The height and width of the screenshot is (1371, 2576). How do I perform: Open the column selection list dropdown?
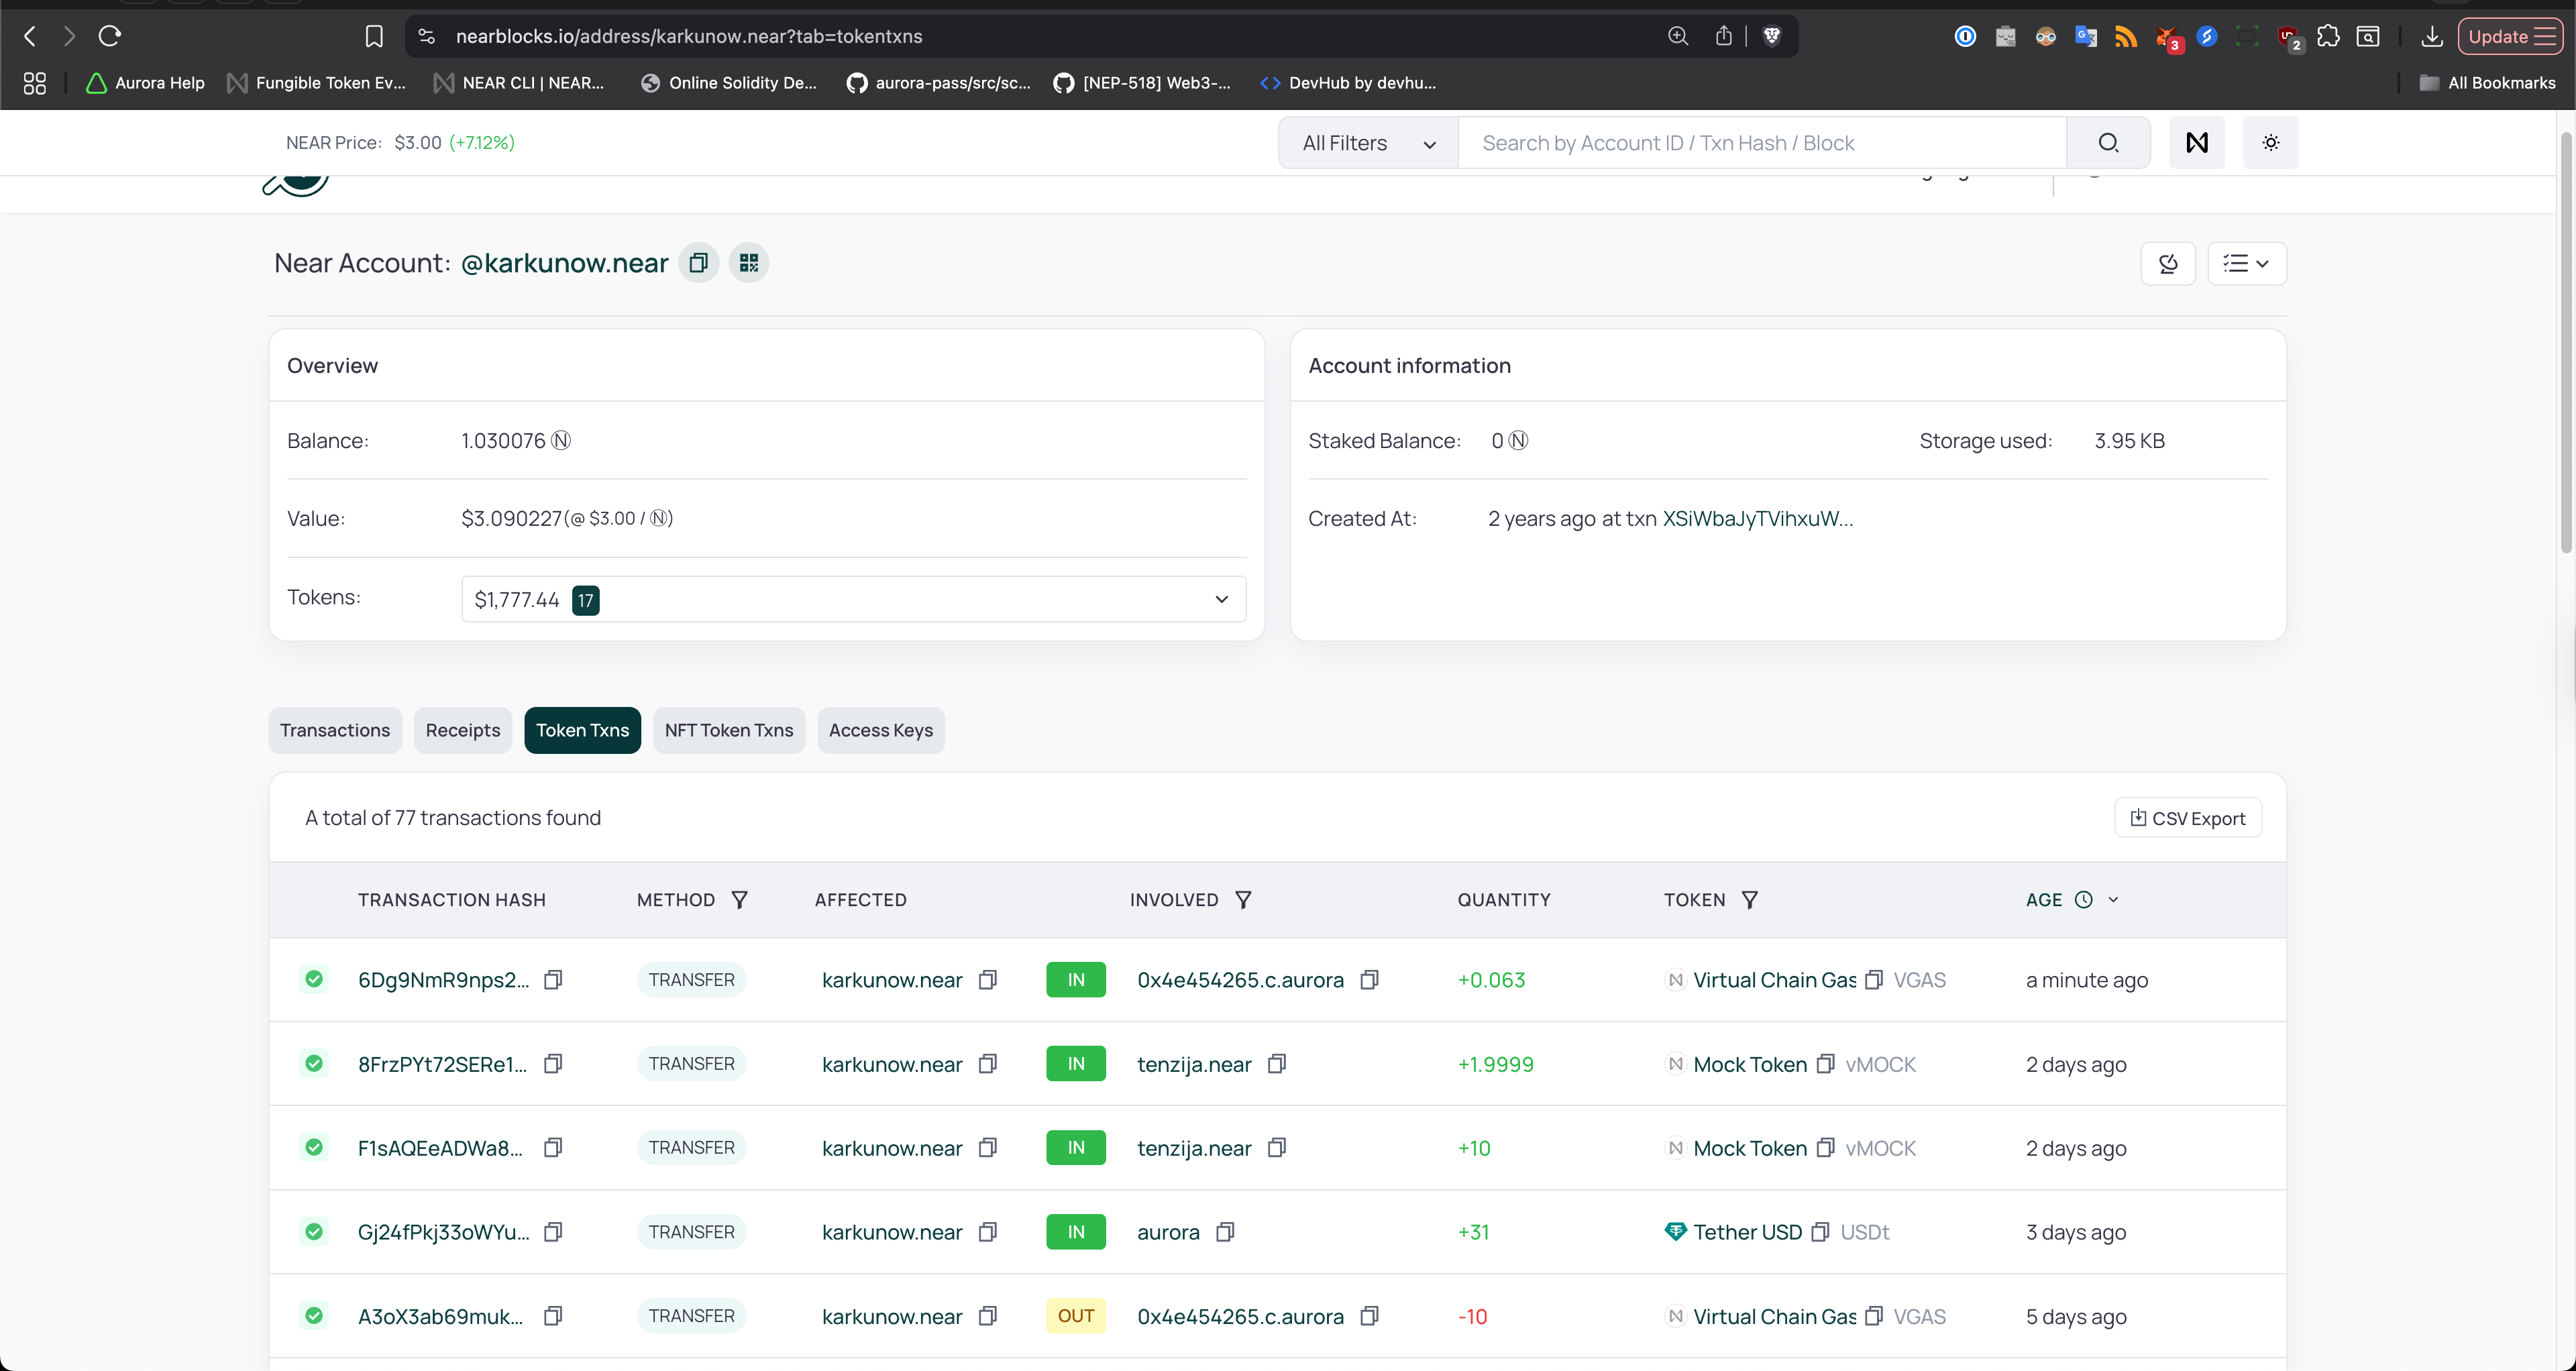pyautogui.click(x=2247, y=263)
